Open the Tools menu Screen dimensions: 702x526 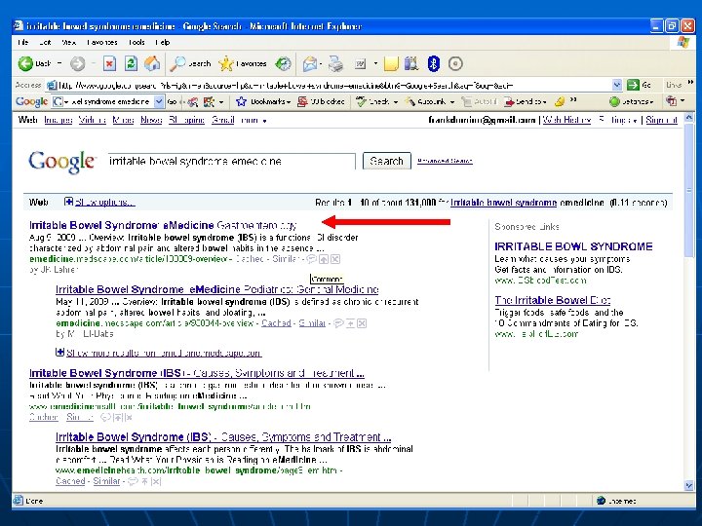[136, 43]
